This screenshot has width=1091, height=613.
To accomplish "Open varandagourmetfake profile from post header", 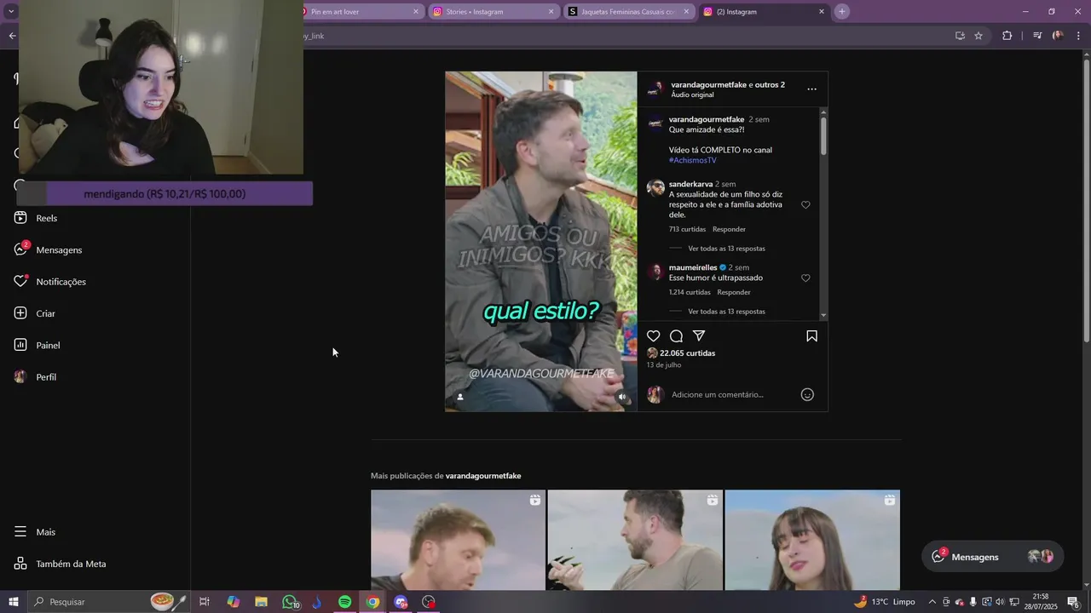I will [708, 85].
